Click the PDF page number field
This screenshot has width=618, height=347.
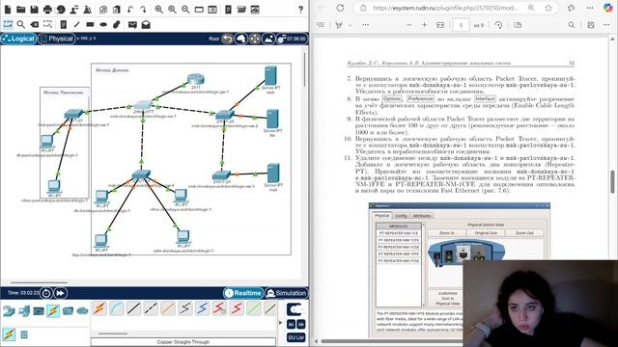pos(461,25)
